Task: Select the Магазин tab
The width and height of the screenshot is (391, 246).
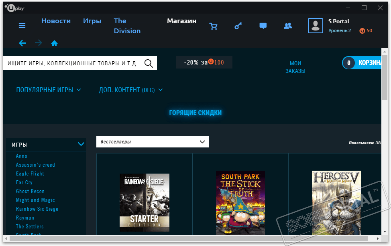Action: (x=182, y=21)
